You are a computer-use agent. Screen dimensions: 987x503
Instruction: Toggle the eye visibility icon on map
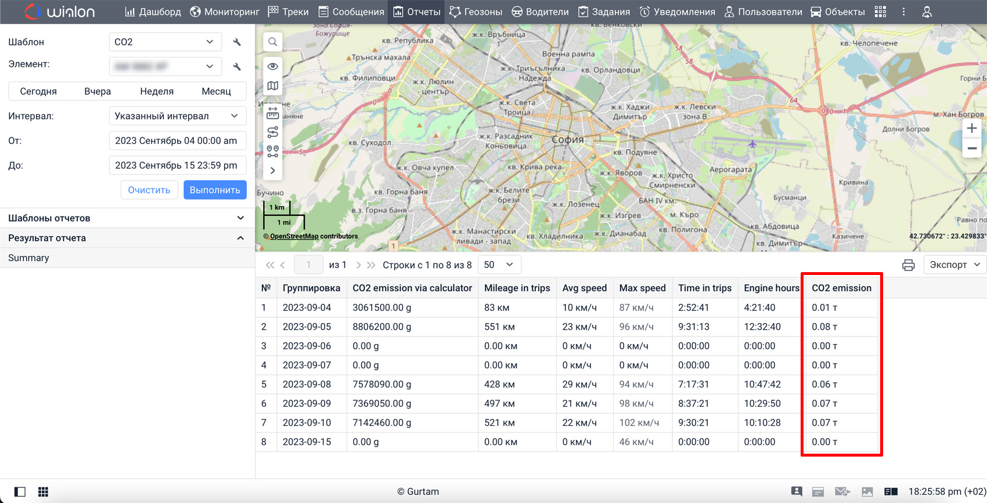[272, 66]
